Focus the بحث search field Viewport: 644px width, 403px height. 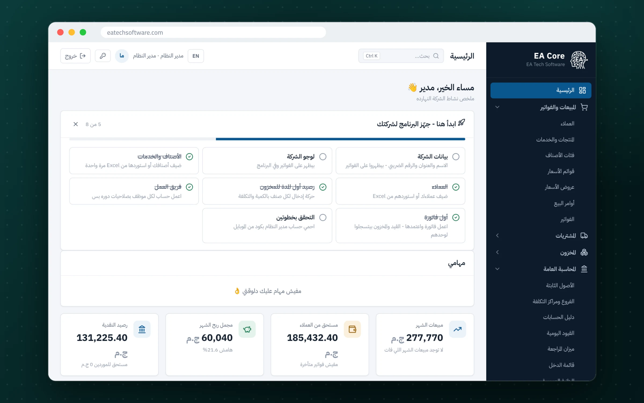coord(401,56)
